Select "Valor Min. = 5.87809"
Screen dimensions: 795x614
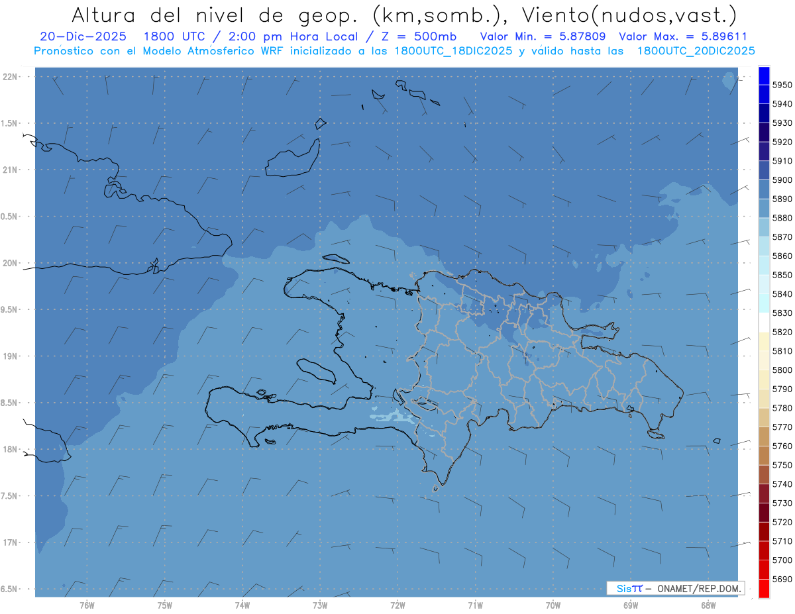pyautogui.click(x=543, y=36)
